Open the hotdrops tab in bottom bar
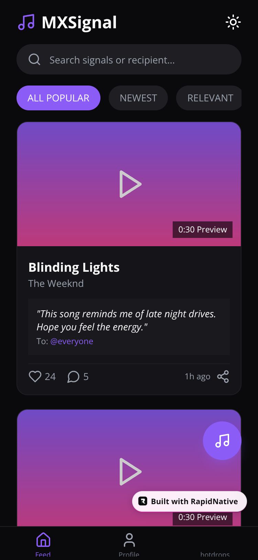This screenshot has height=560, width=258. (x=215, y=554)
